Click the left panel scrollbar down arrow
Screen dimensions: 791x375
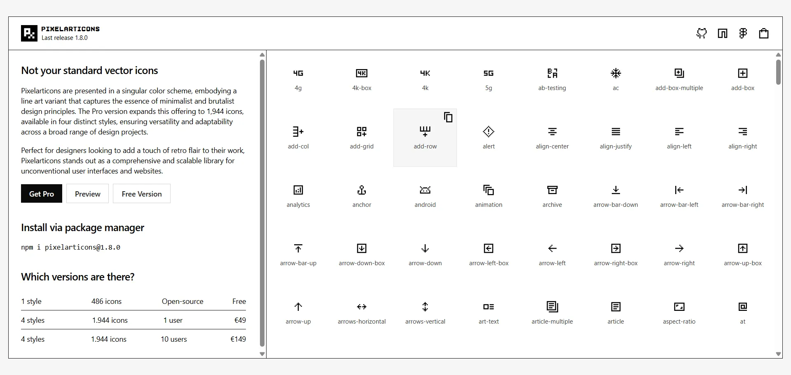click(262, 354)
